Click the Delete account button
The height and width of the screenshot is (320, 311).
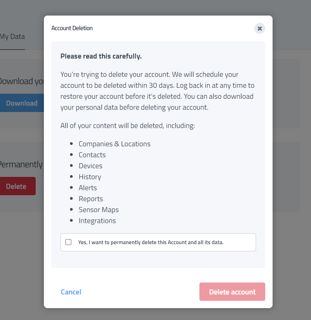(232, 292)
